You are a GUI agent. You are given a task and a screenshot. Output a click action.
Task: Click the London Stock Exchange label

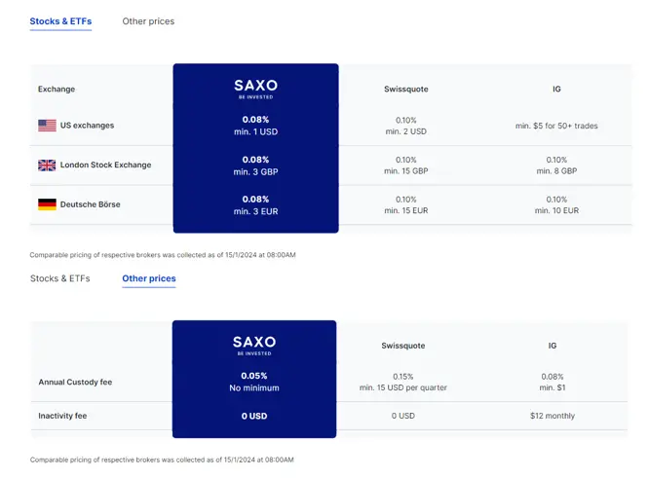point(105,165)
